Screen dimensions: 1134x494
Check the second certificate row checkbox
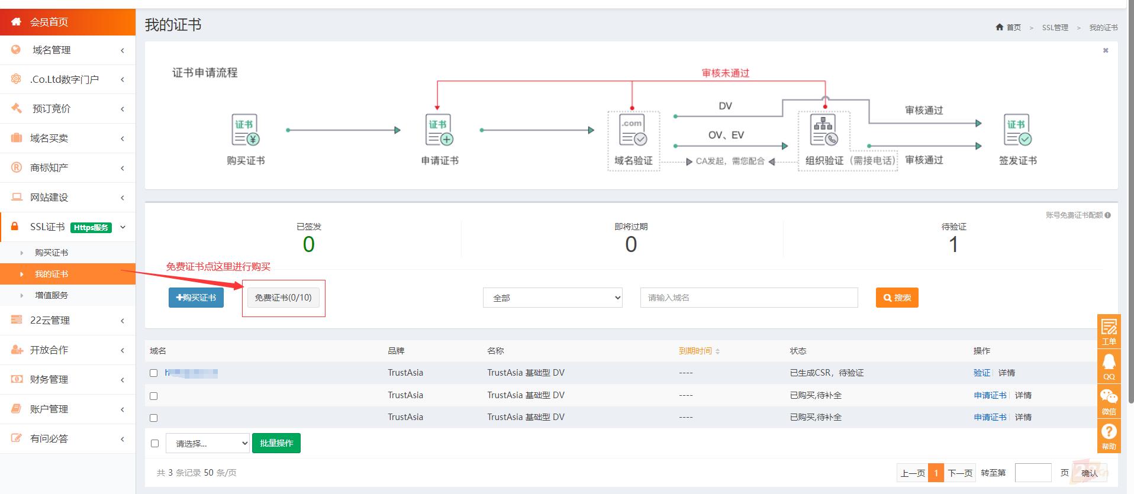tap(154, 396)
